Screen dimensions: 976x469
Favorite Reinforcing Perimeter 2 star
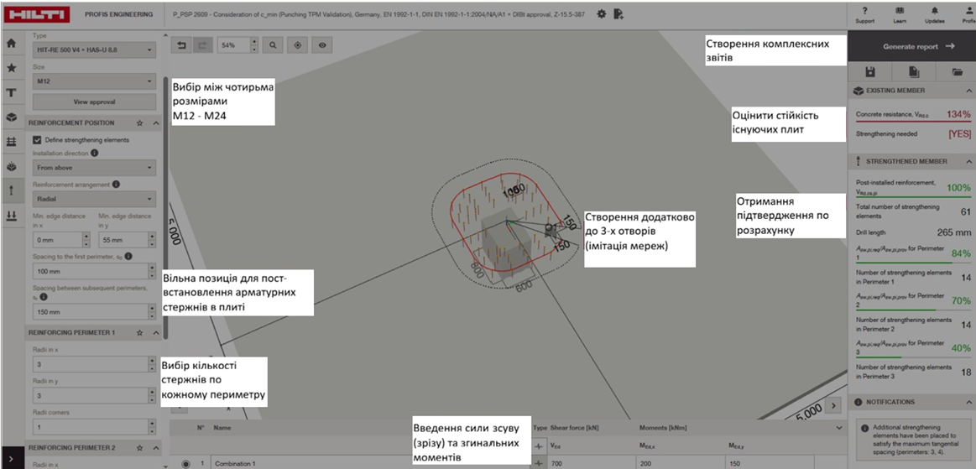[140, 447]
